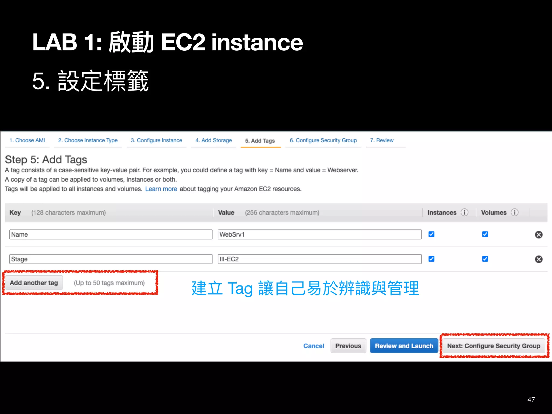Click the '(128 characters maximum)' hint

[x=68, y=213]
